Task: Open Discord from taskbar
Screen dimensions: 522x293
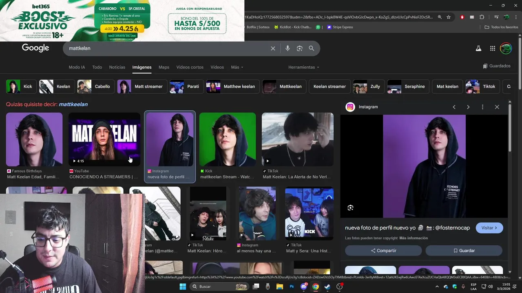Action: (x=303, y=286)
